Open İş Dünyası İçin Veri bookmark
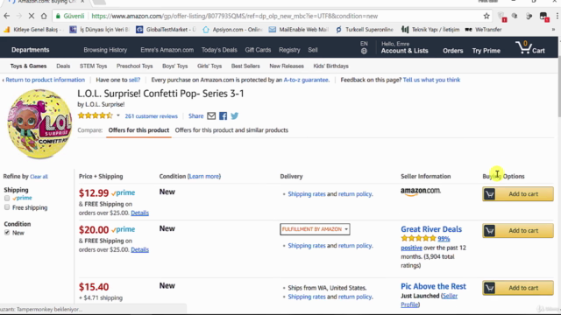The image size is (561, 315). click(99, 30)
